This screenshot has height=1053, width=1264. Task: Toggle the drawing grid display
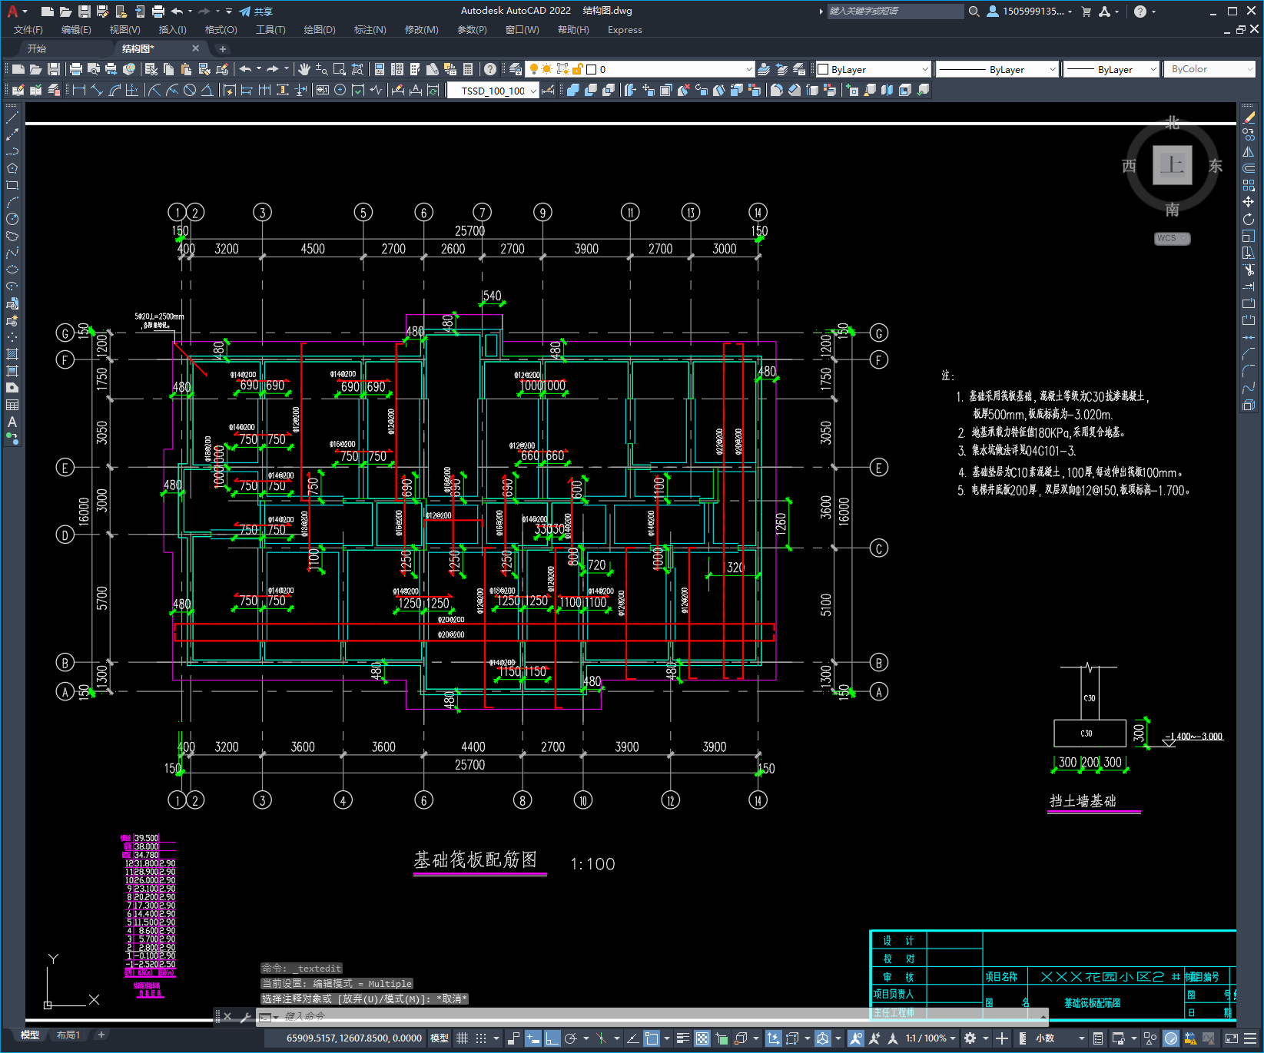coord(462,1038)
